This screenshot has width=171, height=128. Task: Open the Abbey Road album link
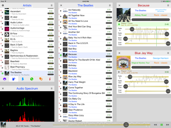pyautogui.click(x=140, y=15)
